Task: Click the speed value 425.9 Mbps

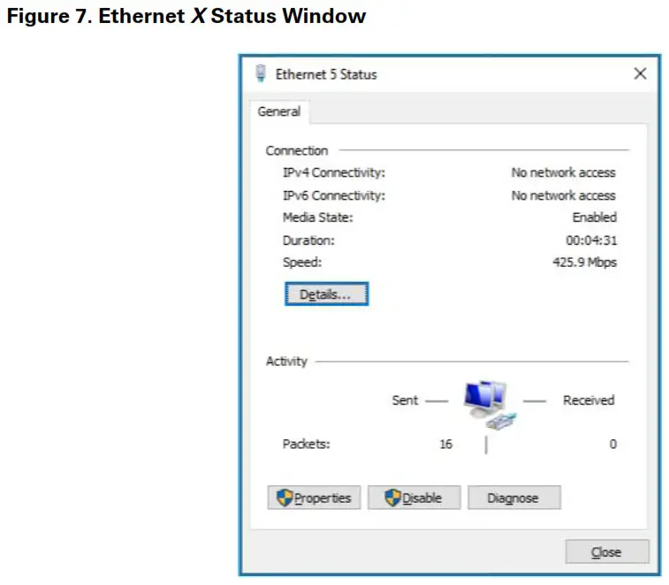Action: (584, 262)
